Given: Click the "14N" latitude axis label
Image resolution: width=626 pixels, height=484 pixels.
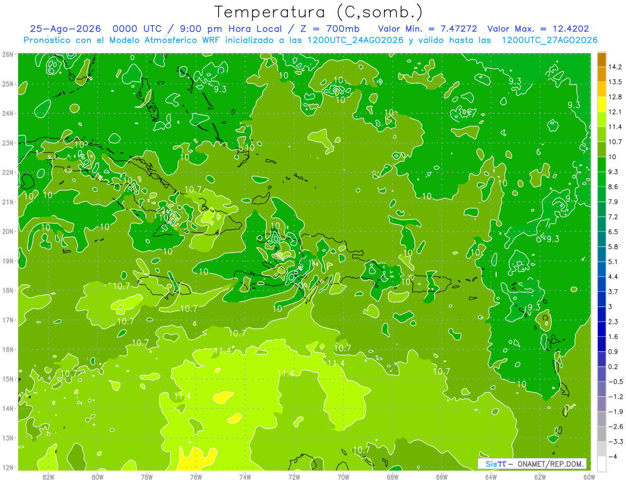Looking at the screenshot, I should tap(8, 408).
